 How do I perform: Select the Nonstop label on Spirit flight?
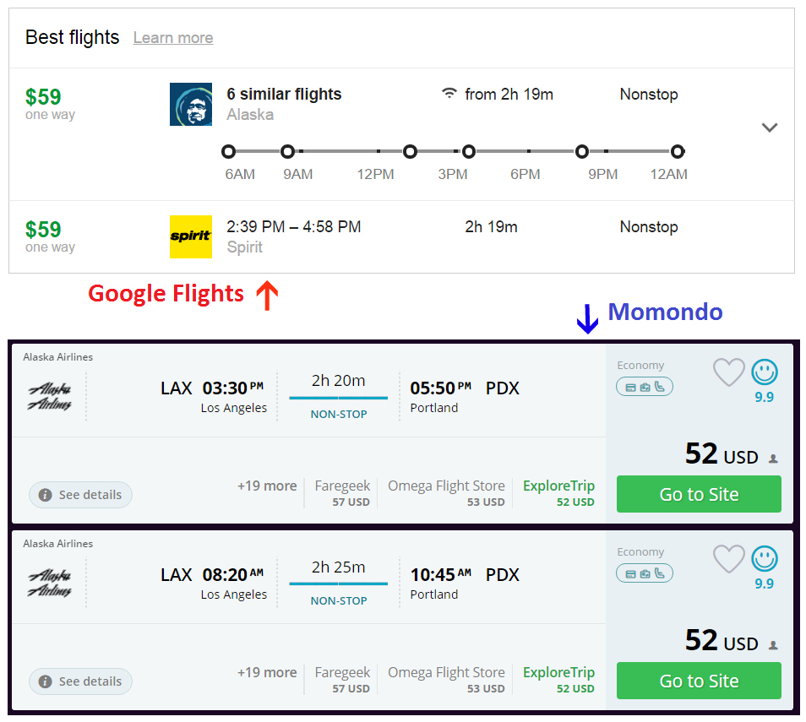pyautogui.click(x=649, y=226)
